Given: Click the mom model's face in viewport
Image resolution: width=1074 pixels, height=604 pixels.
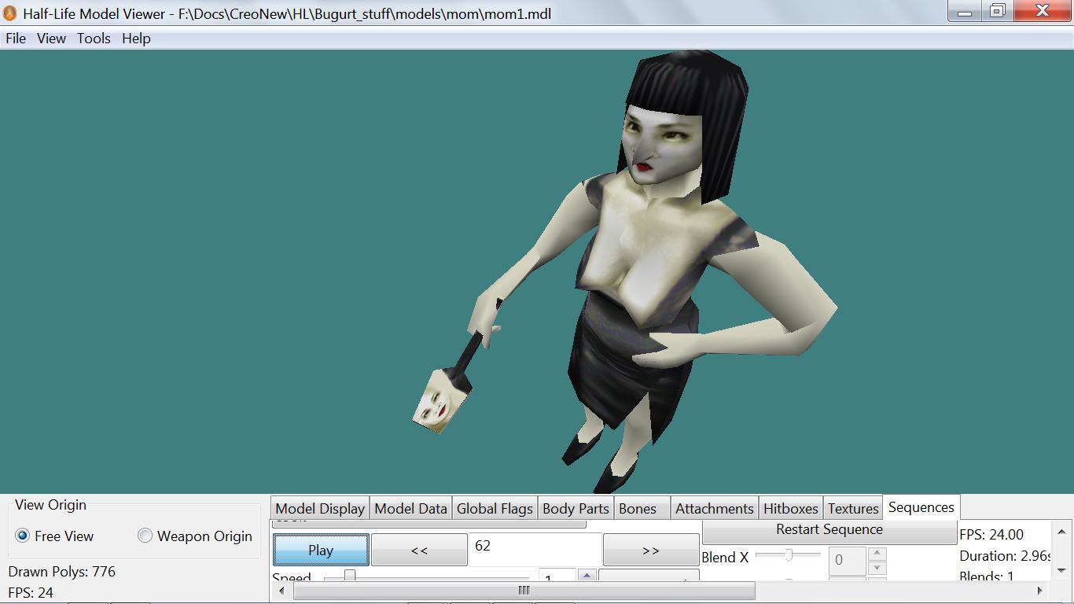Looking at the screenshot, I should point(660,145).
